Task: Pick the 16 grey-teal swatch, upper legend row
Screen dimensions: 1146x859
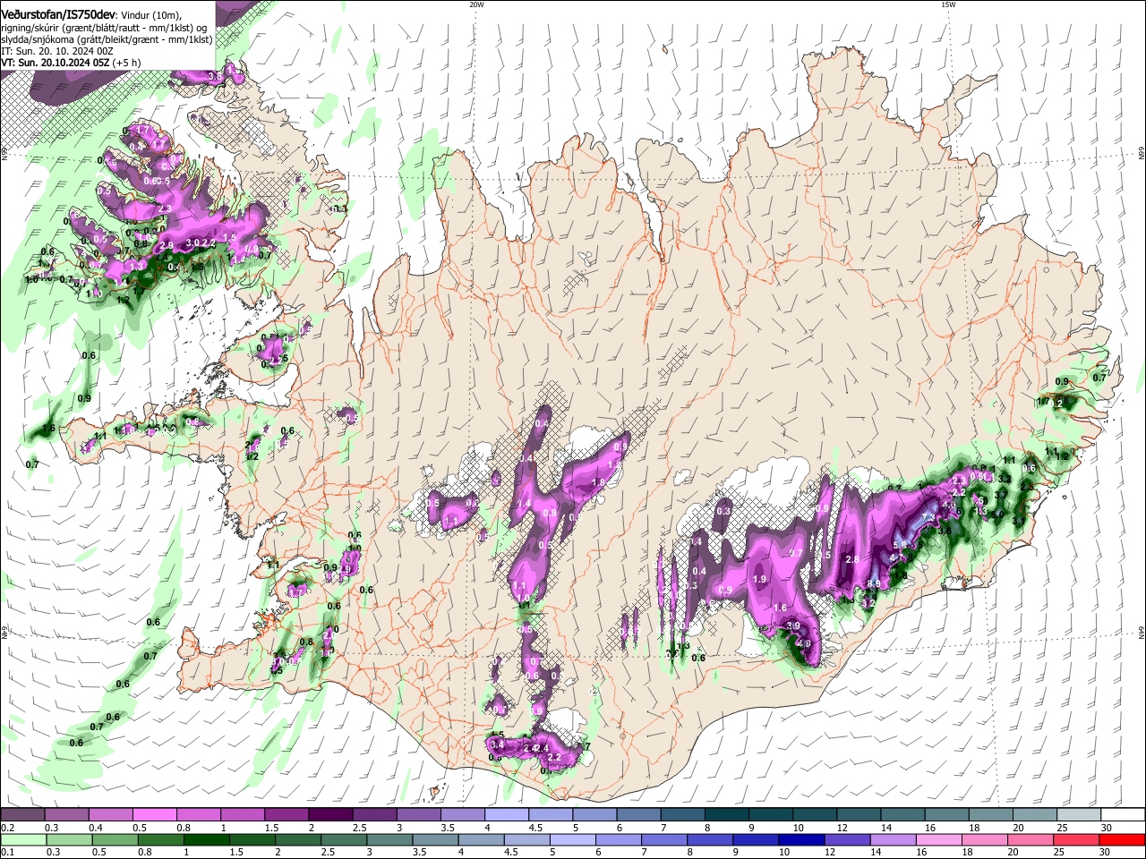Action: (x=947, y=814)
